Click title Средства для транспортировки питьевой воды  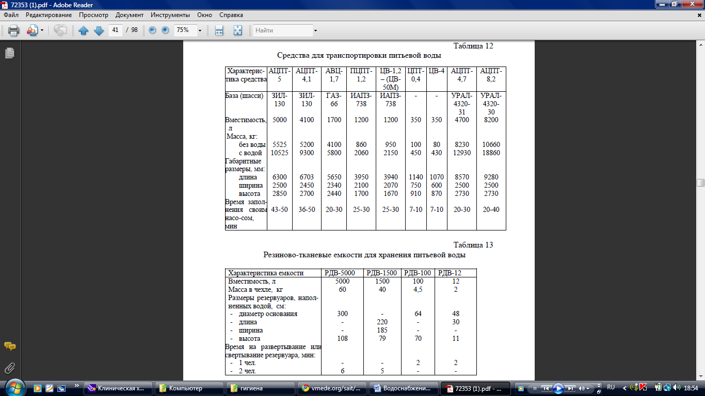(x=359, y=55)
